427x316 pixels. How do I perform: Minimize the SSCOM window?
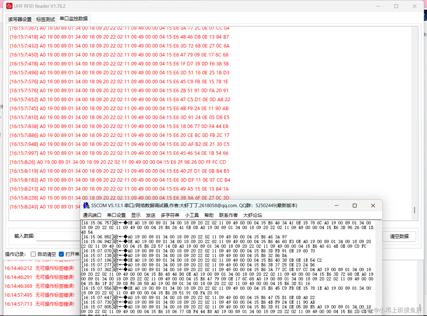[x=337, y=206]
